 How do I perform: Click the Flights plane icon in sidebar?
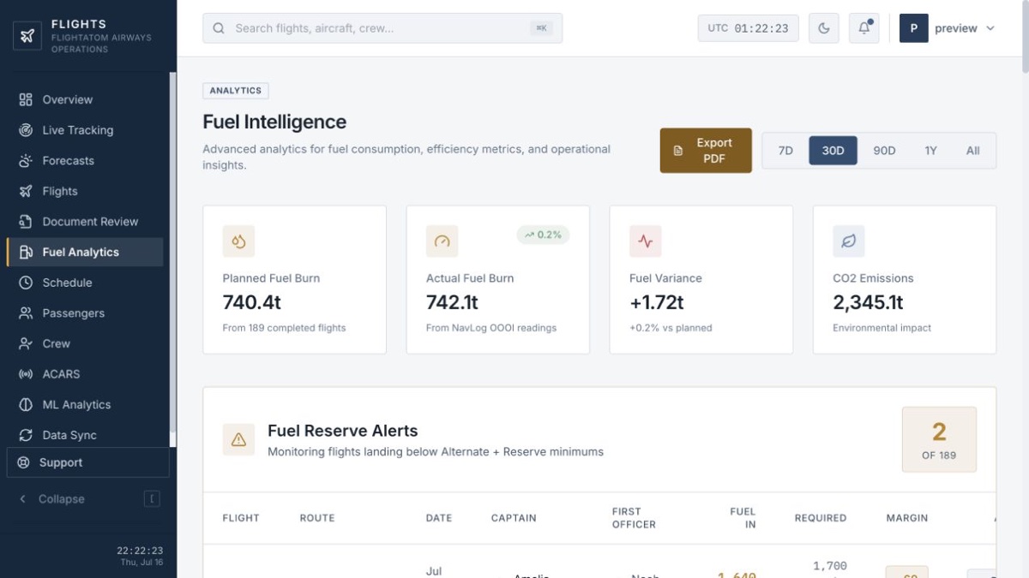pos(26,191)
